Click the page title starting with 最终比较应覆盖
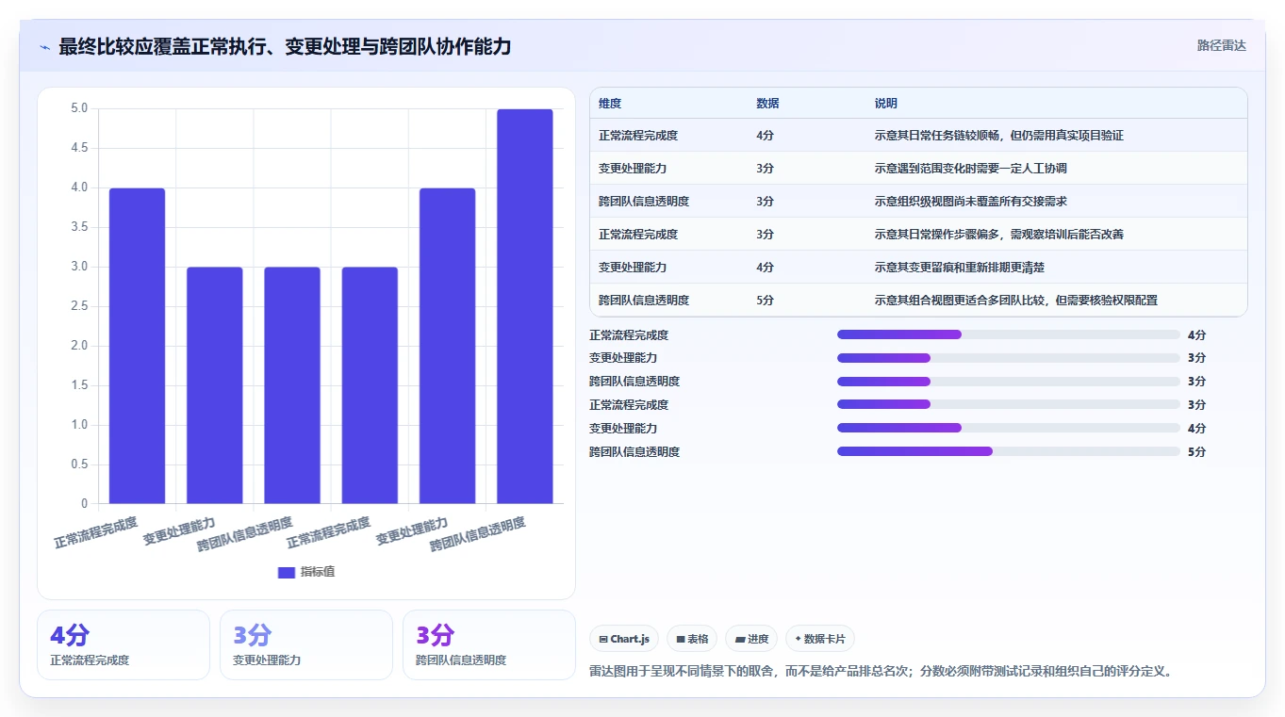This screenshot has height=717, width=1285. [285, 46]
